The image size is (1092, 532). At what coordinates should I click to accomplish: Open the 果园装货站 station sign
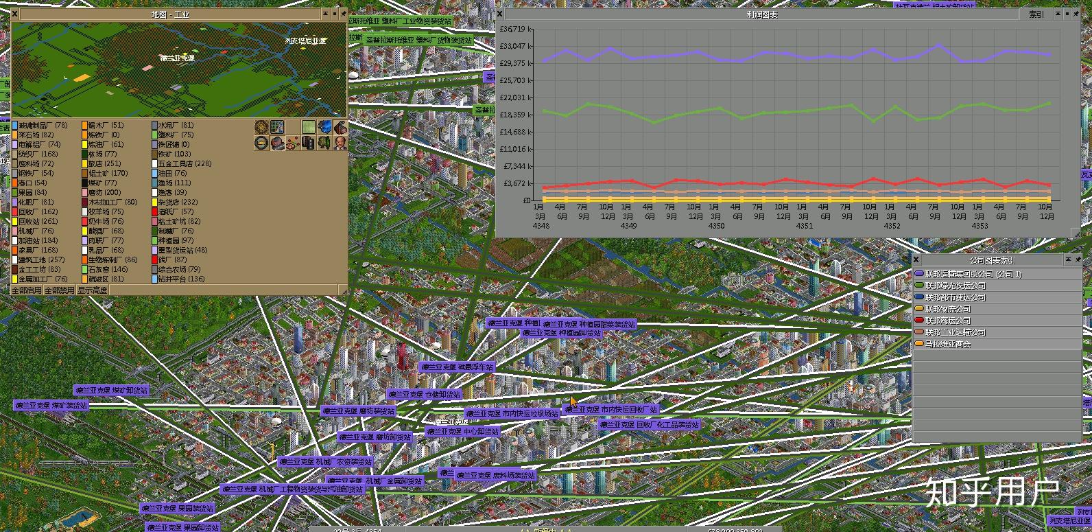[x=178, y=509]
